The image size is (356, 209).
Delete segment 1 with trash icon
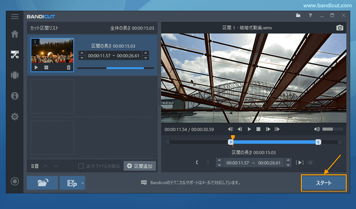pos(69,67)
